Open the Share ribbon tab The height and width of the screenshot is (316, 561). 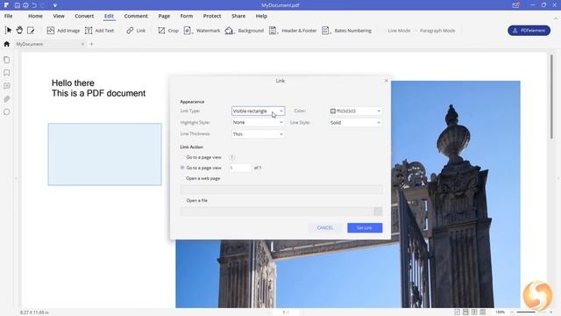tap(238, 16)
